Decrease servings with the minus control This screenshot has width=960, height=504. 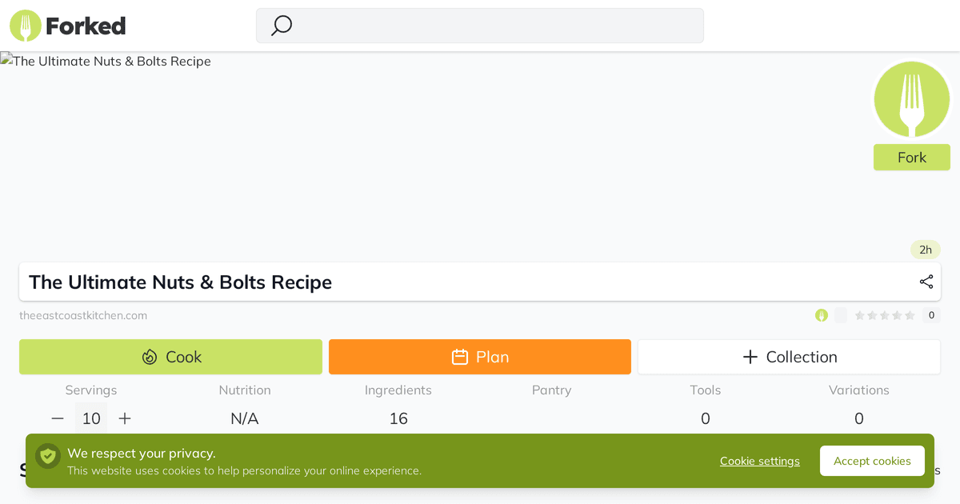pos(57,418)
